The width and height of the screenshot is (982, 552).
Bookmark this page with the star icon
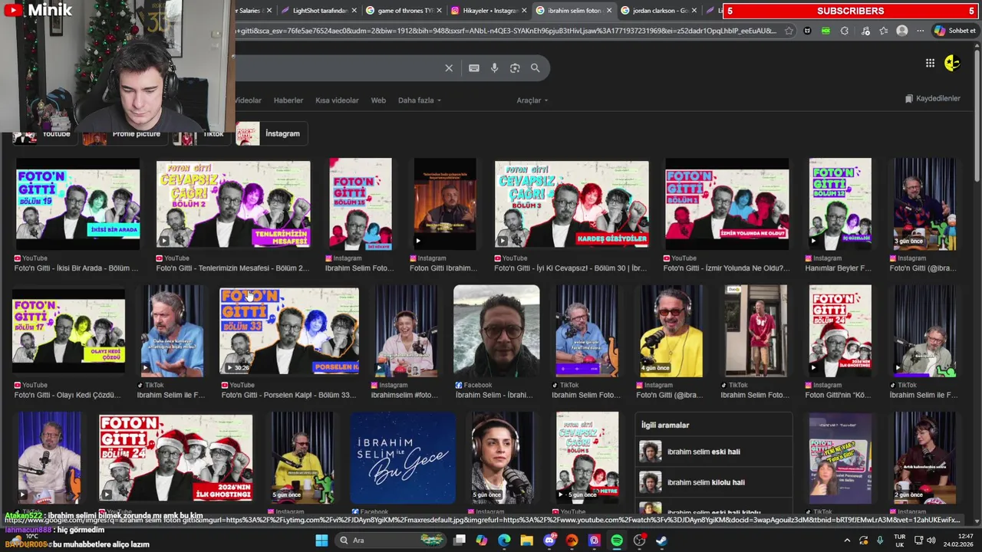coord(789,31)
